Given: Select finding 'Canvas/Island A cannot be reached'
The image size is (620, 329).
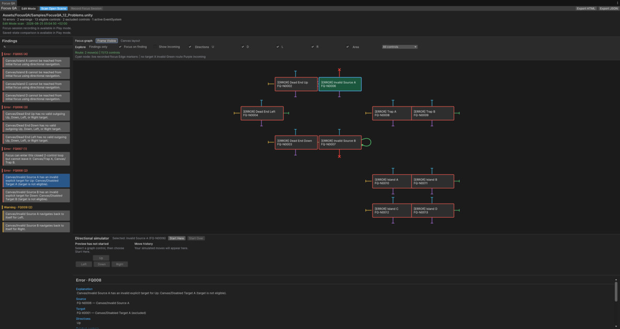Looking at the screenshot, I should (x=36, y=62).
